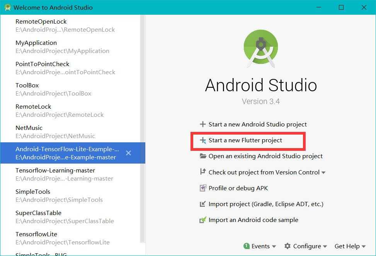Click path E:\AndroidProject\ToolBox
376x256 pixels.
click(x=53, y=93)
